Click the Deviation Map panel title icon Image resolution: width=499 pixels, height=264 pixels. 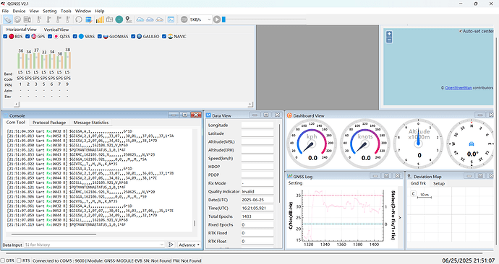coord(410,176)
